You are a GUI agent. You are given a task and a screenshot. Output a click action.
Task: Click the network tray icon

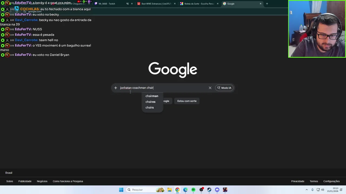[x=318, y=190]
